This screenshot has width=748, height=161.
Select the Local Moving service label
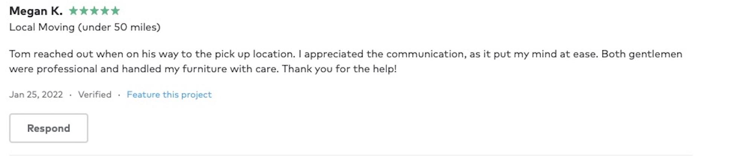point(85,27)
